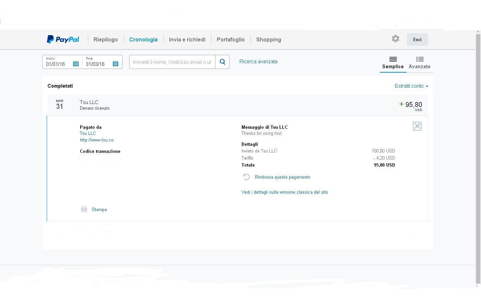The image size is (481, 301).
Task: Go to Invia e richiedi
Action: pos(187,39)
